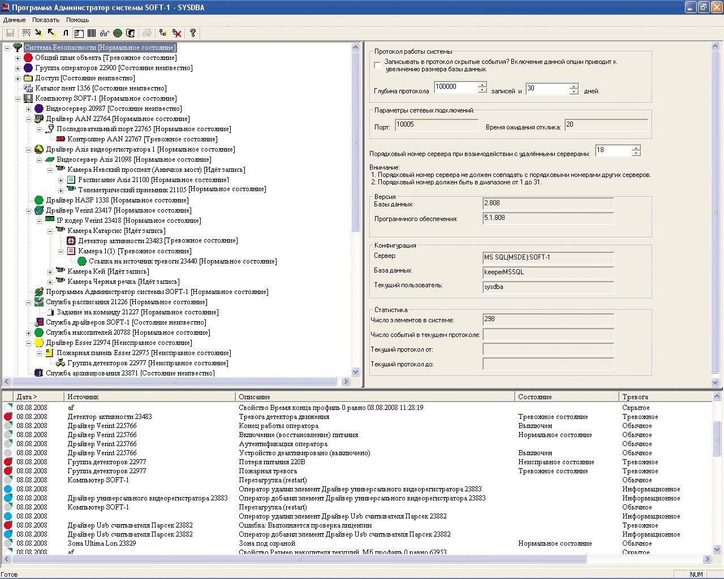Collapse the Драйвер Esser 22974 node

coord(28,343)
